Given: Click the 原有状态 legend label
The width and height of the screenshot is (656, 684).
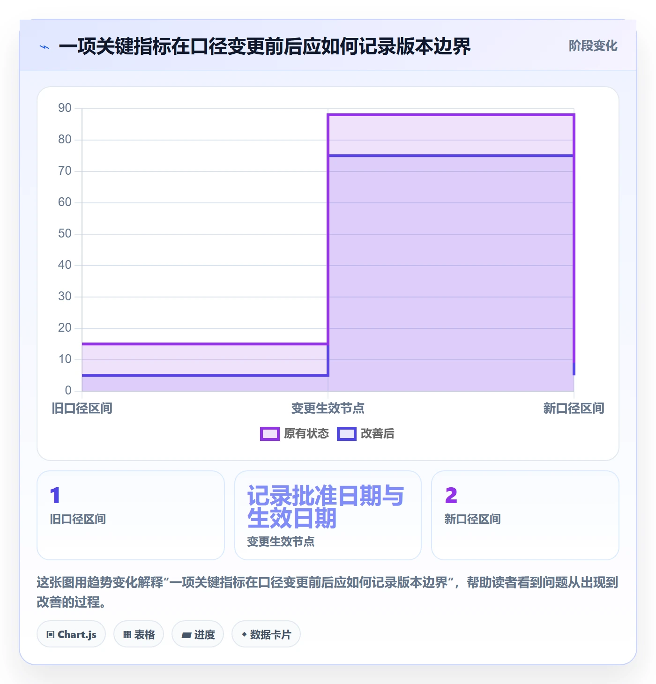Looking at the screenshot, I should pos(306,434).
